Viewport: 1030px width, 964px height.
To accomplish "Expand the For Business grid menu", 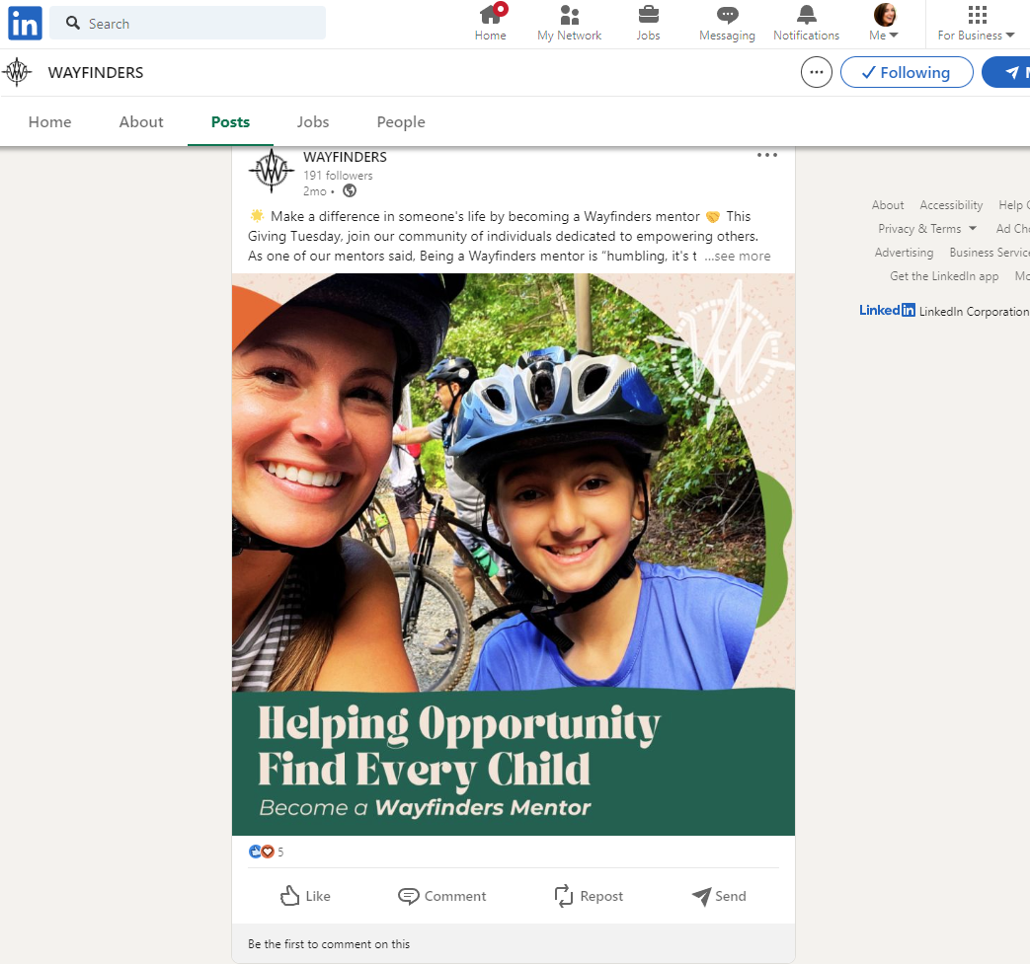I will pyautogui.click(x=977, y=23).
